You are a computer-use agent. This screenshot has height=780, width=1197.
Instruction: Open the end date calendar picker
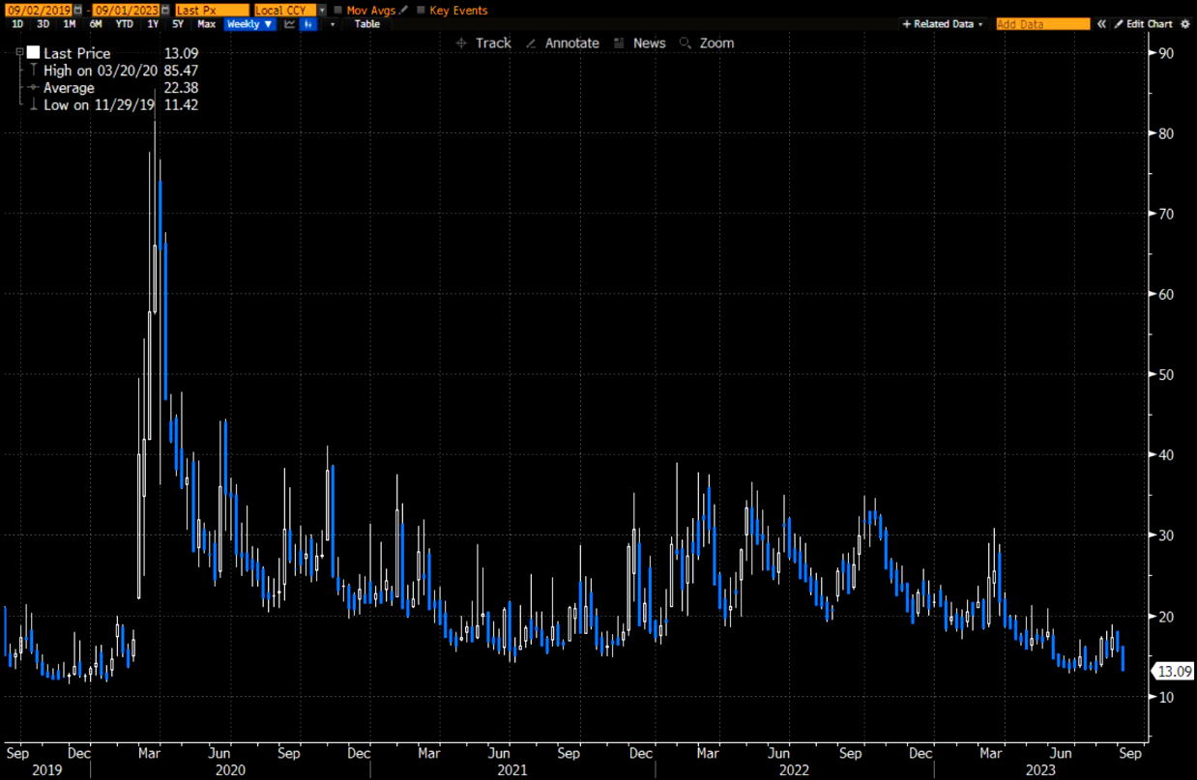click(165, 10)
